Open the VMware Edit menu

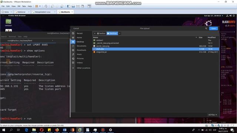click(8, 6)
